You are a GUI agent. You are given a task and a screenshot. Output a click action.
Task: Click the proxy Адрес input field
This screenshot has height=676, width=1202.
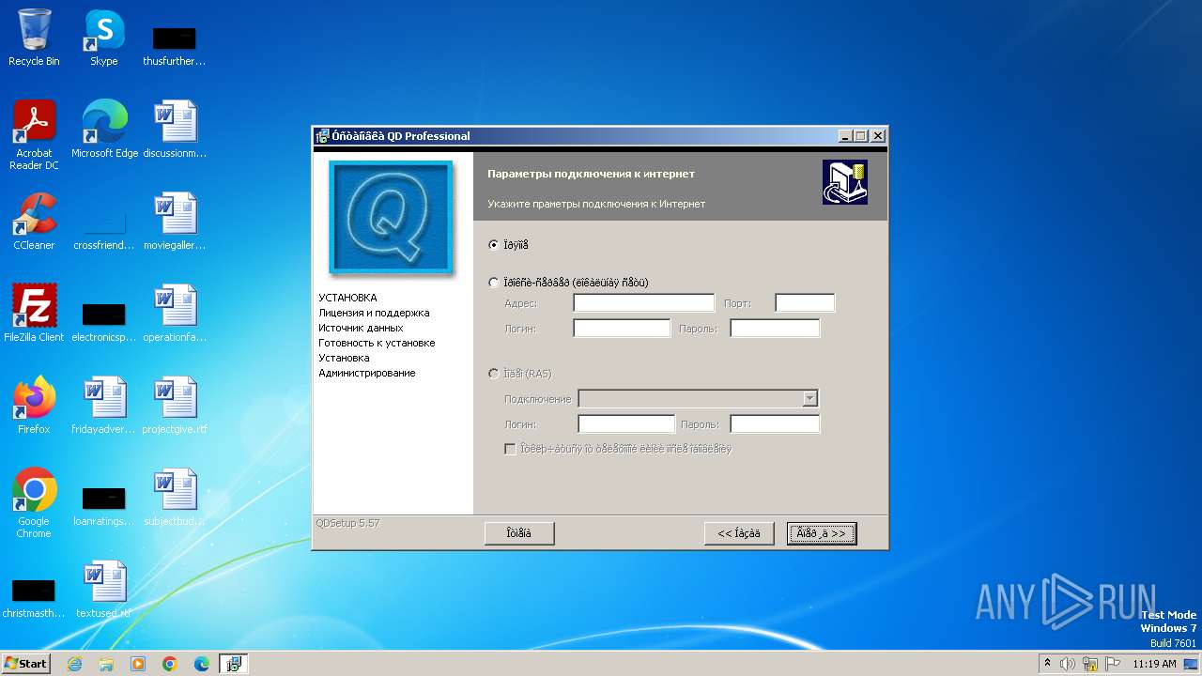(644, 303)
